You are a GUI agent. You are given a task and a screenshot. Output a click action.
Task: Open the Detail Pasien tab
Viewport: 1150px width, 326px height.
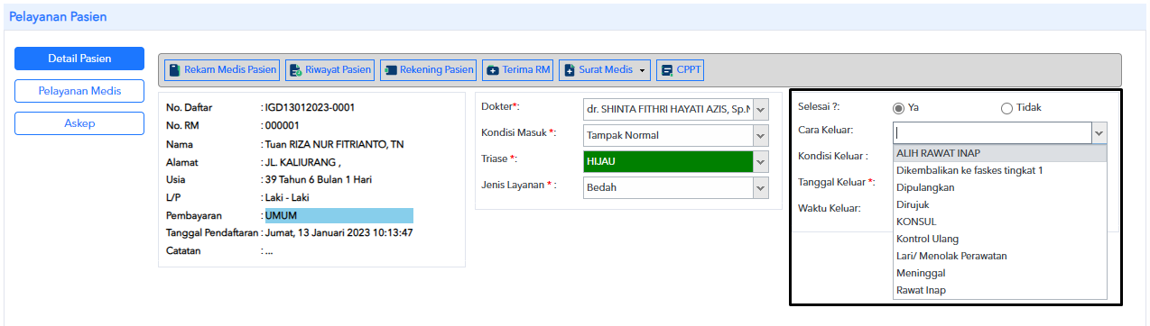[x=79, y=59]
